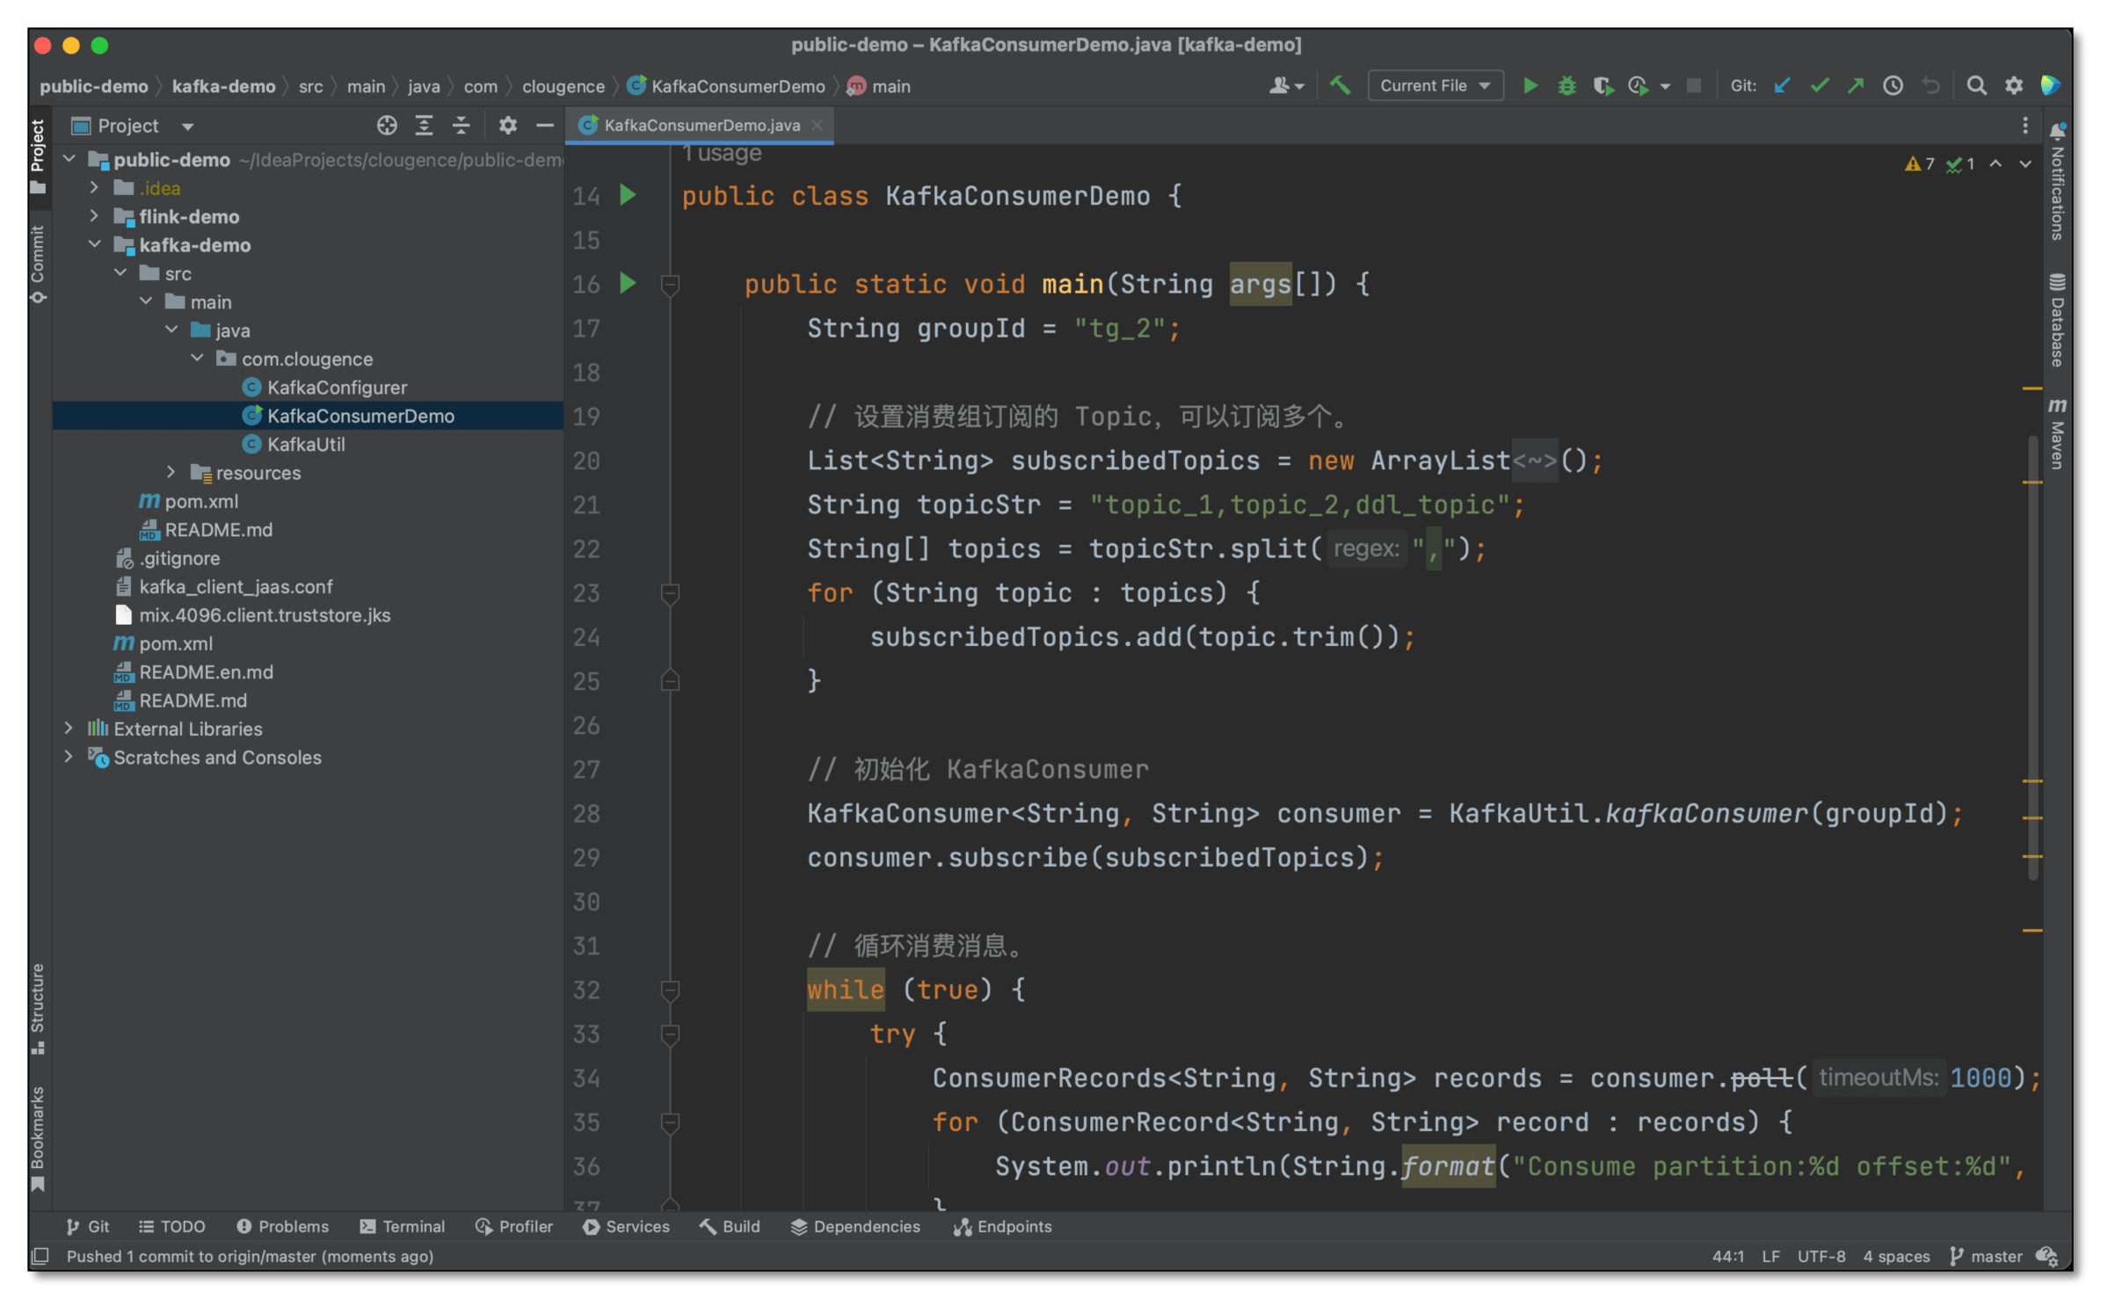Click the Build hammer icon in toolbar

coord(1340,85)
